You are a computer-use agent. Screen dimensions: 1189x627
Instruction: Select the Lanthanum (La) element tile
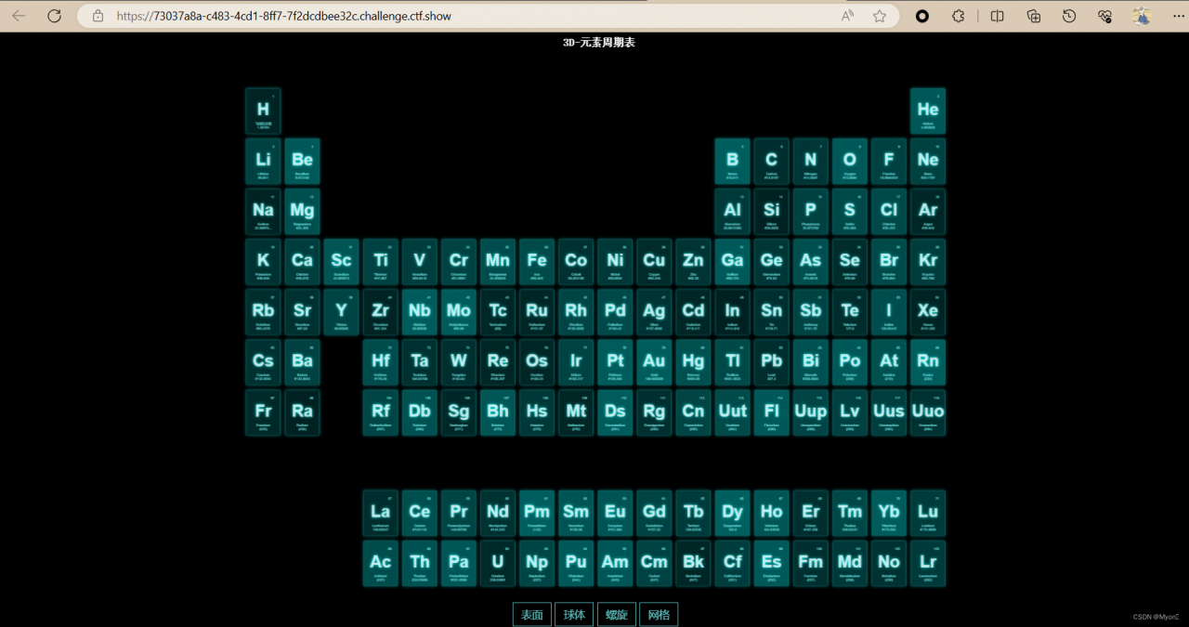point(380,513)
